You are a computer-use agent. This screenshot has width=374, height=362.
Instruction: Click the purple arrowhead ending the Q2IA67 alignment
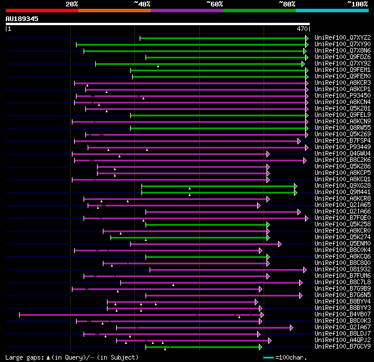tap(292, 328)
